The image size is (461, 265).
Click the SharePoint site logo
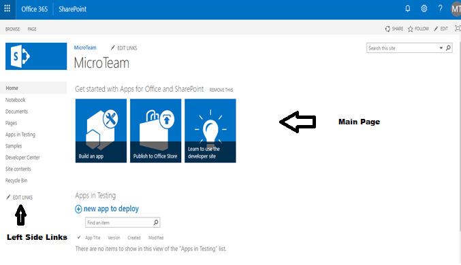(36, 56)
